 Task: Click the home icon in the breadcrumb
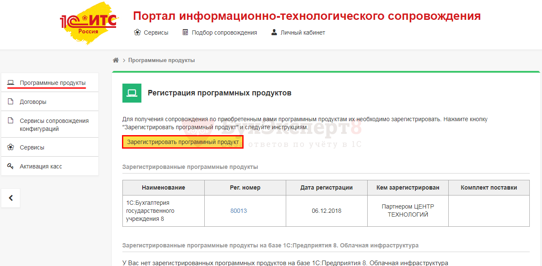tap(116, 60)
